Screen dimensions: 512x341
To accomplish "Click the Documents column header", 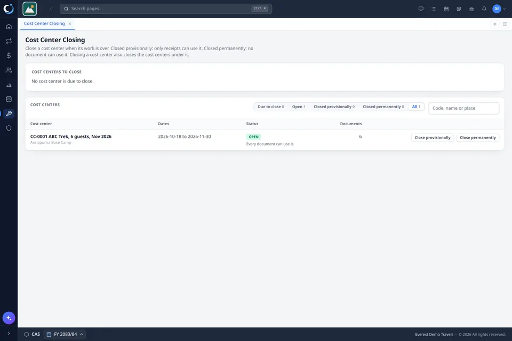I will [351, 124].
